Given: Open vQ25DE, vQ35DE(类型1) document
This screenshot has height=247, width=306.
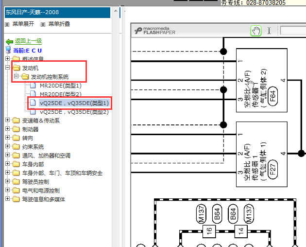Looking at the screenshot, I should click(74, 103).
